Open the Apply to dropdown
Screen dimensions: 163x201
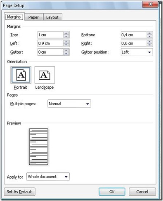click(48, 177)
